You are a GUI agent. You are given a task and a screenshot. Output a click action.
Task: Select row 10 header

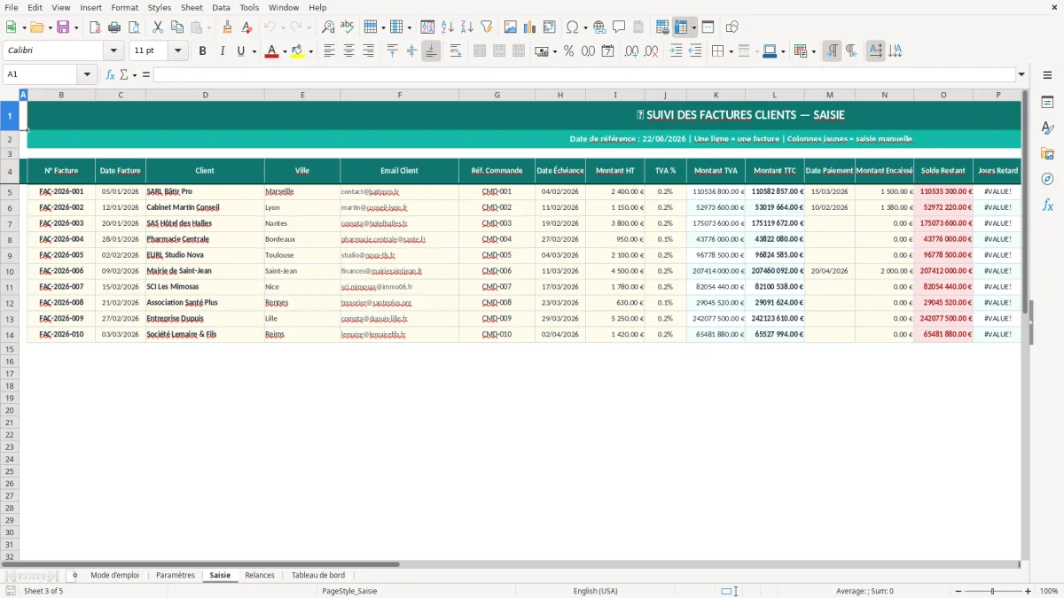click(10, 271)
